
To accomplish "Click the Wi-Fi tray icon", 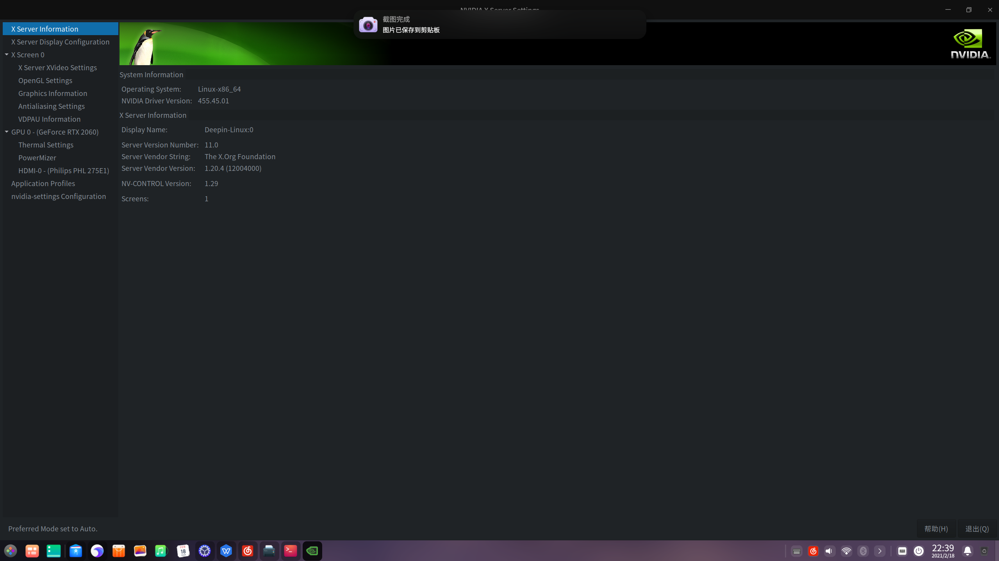I will point(846,551).
